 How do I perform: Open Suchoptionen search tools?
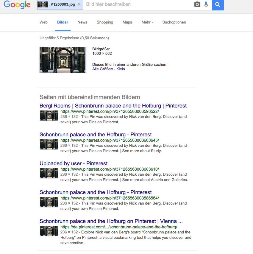coord(174,22)
